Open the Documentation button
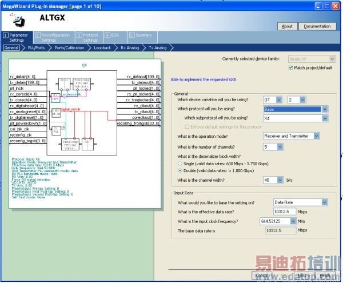Viewport: 343px width, 283px height. (x=317, y=26)
